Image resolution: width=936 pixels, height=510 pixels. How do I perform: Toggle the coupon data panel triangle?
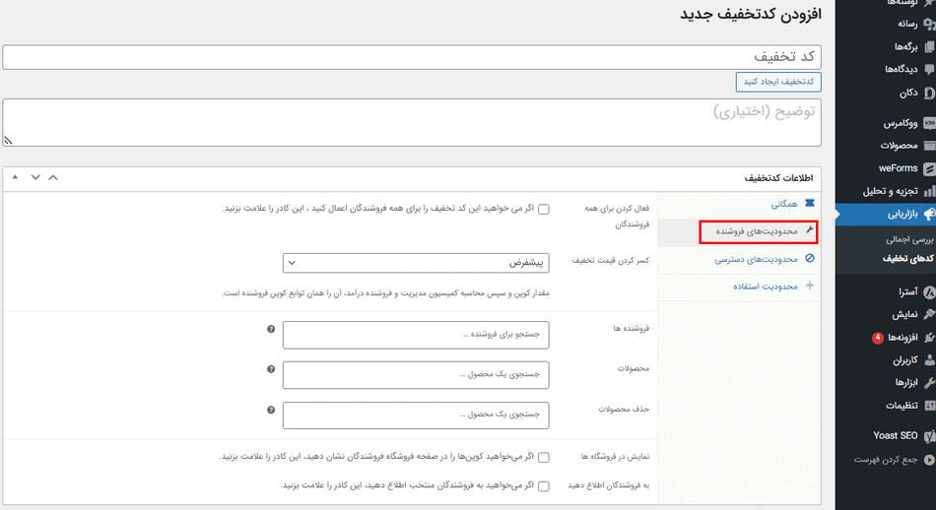coord(15,177)
